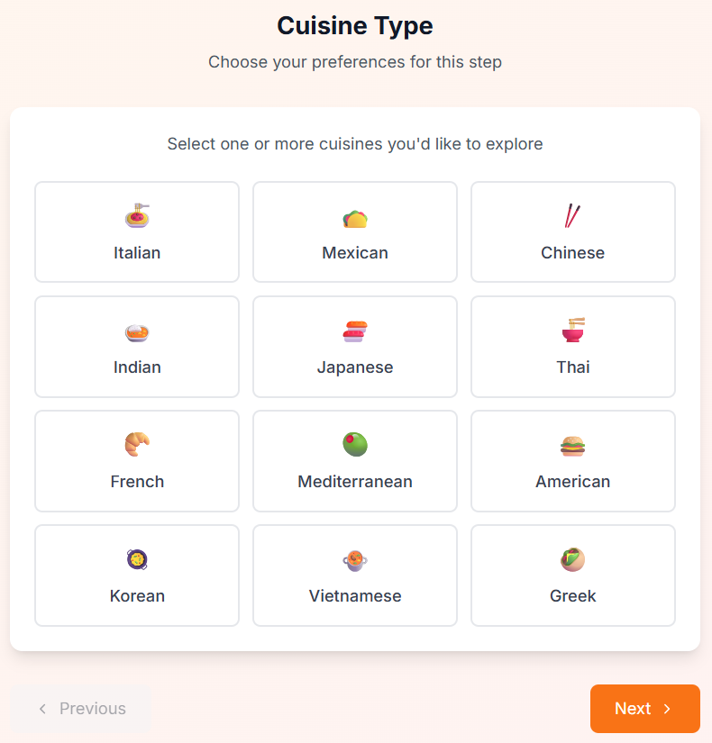This screenshot has width=712, height=743.
Task: Select the pho bowl icon for Vietnamese
Action: [355, 558]
